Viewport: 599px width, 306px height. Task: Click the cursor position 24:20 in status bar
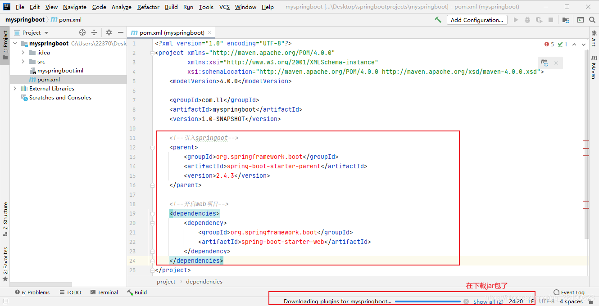click(516, 301)
